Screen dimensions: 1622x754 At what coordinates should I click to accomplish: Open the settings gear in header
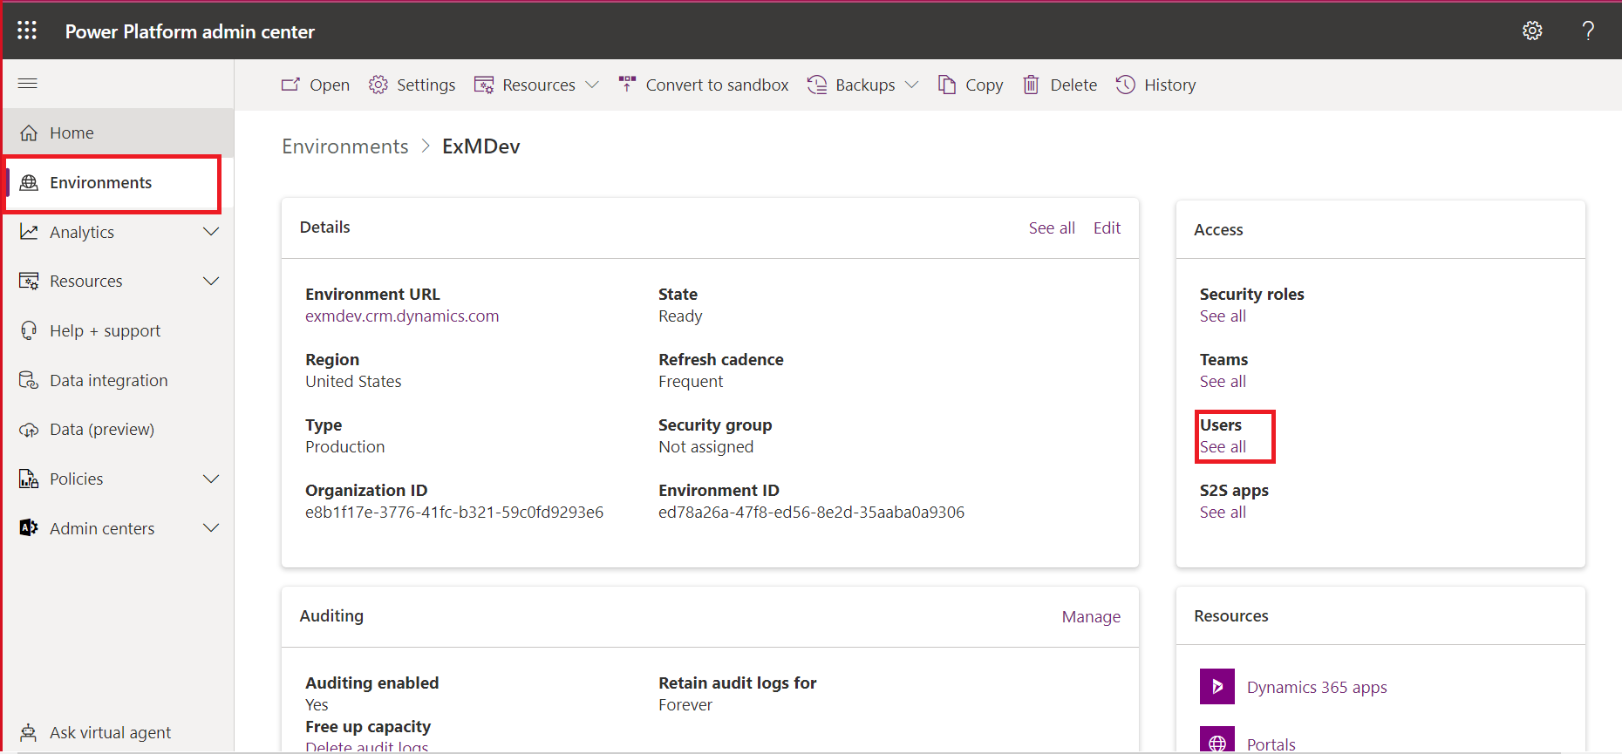[x=1532, y=31]
